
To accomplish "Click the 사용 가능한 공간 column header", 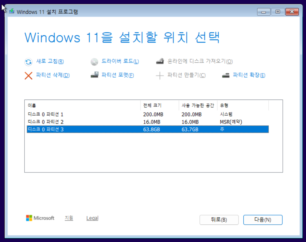I will 198,106.
